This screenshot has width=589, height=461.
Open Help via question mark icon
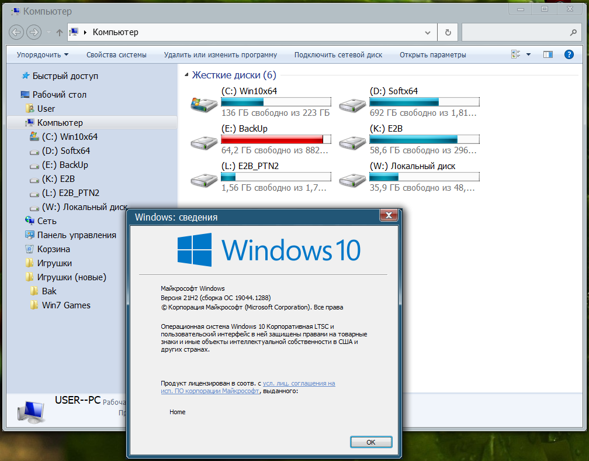click(569, 54)
